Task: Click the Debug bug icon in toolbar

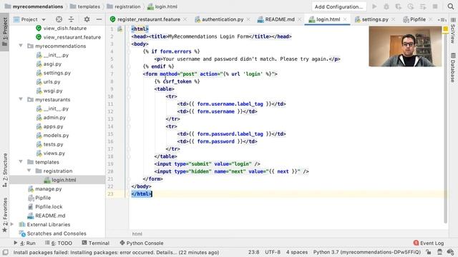Action: click(386, 6)
